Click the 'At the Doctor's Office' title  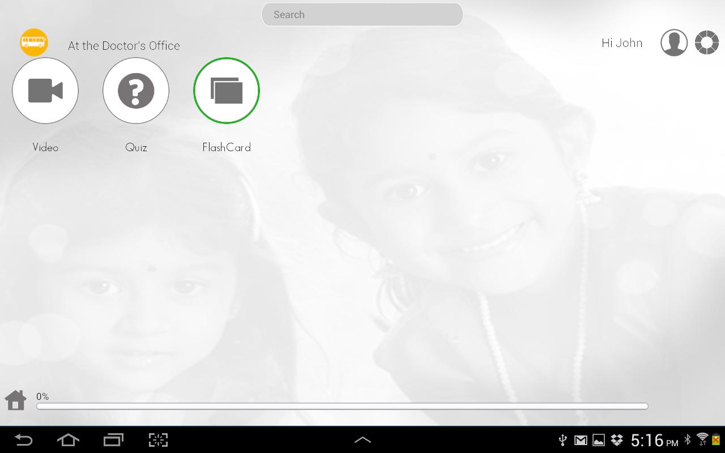click(124, 46)
